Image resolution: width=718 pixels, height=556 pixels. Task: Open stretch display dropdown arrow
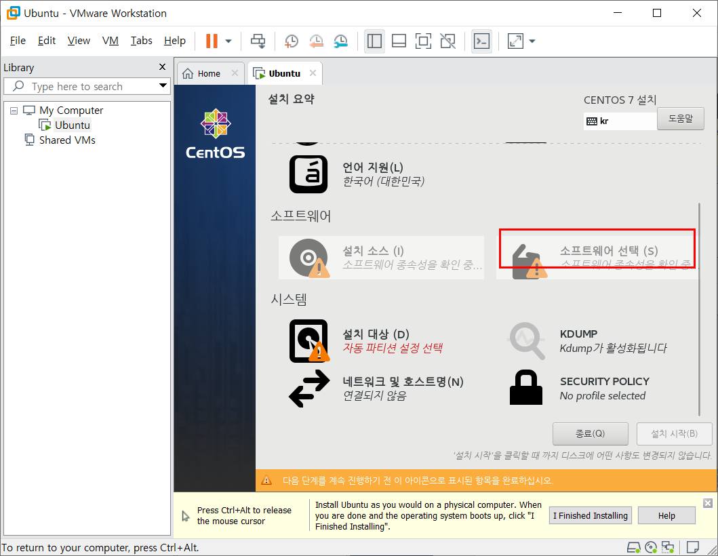pos(532,41)
